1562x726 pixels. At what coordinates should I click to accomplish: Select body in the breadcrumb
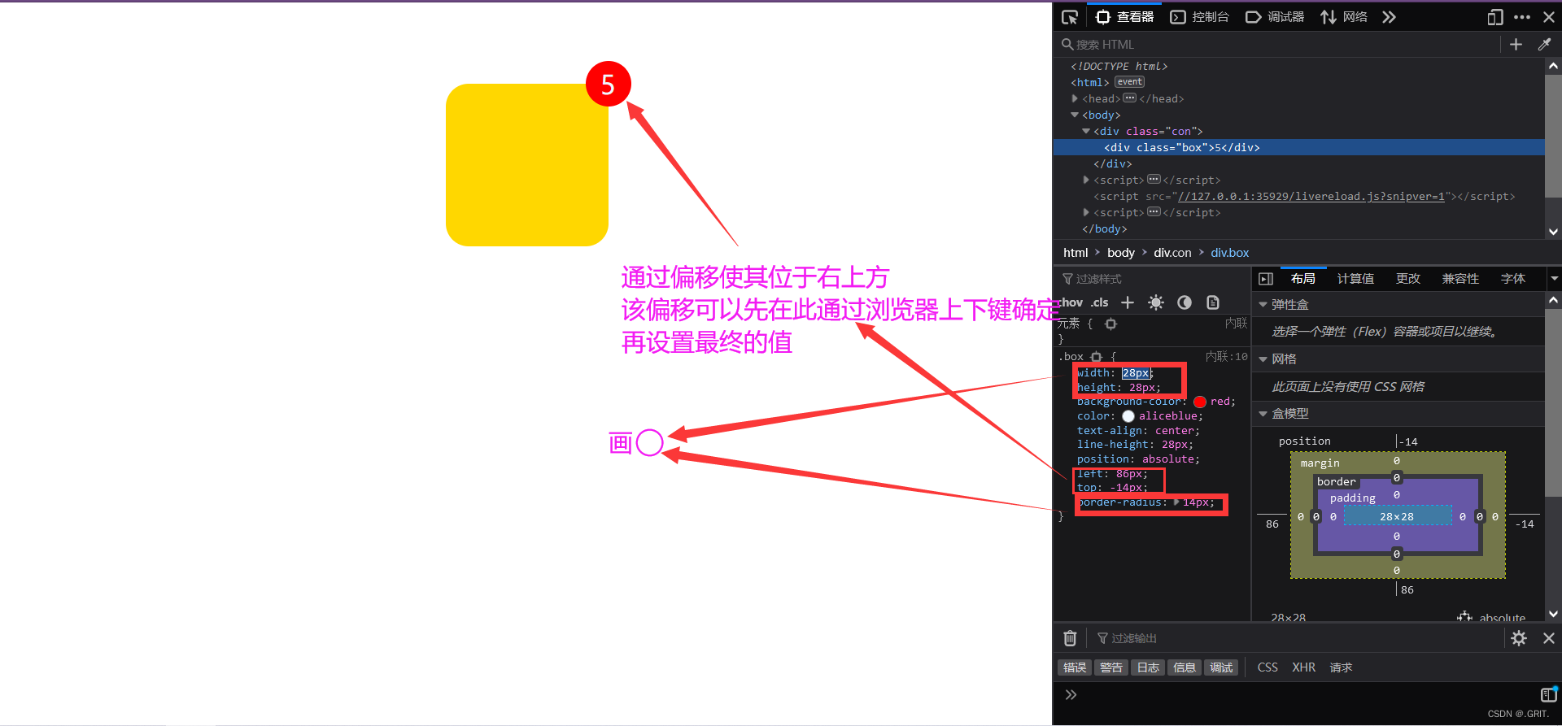[x=1120, y=253]
